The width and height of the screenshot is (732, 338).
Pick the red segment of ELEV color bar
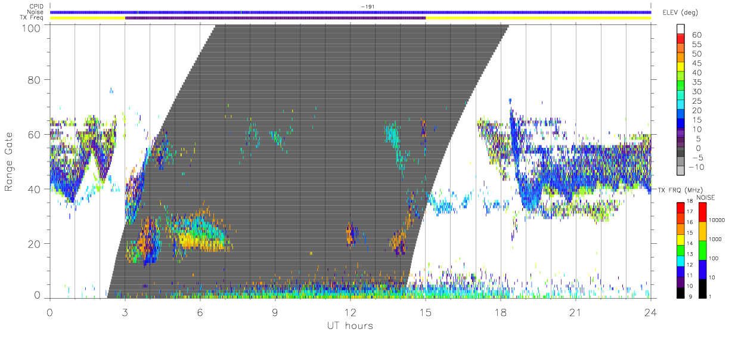pyautogui.click(x=680, y=39)
